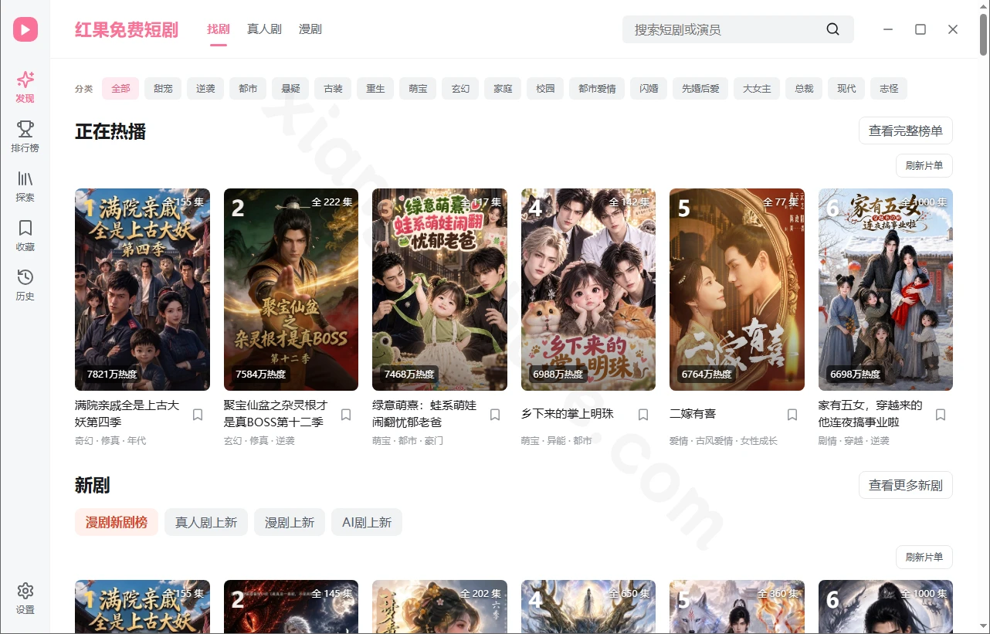
Task: Filter by the 重生 category
Action: (x=375, y=89)
